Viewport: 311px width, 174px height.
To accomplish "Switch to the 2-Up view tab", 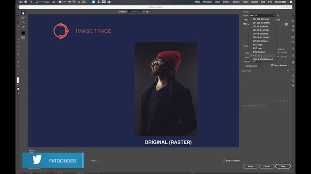I will coord(146,12).
